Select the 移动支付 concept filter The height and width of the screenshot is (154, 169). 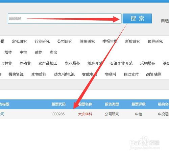tap(131, 74)
